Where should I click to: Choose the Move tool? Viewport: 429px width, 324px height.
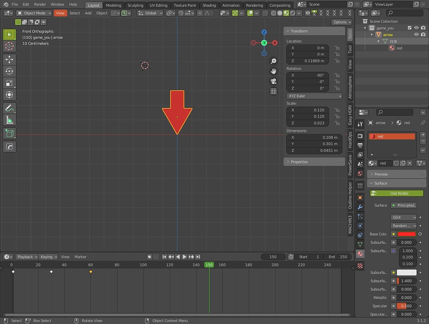click(9, 60)
